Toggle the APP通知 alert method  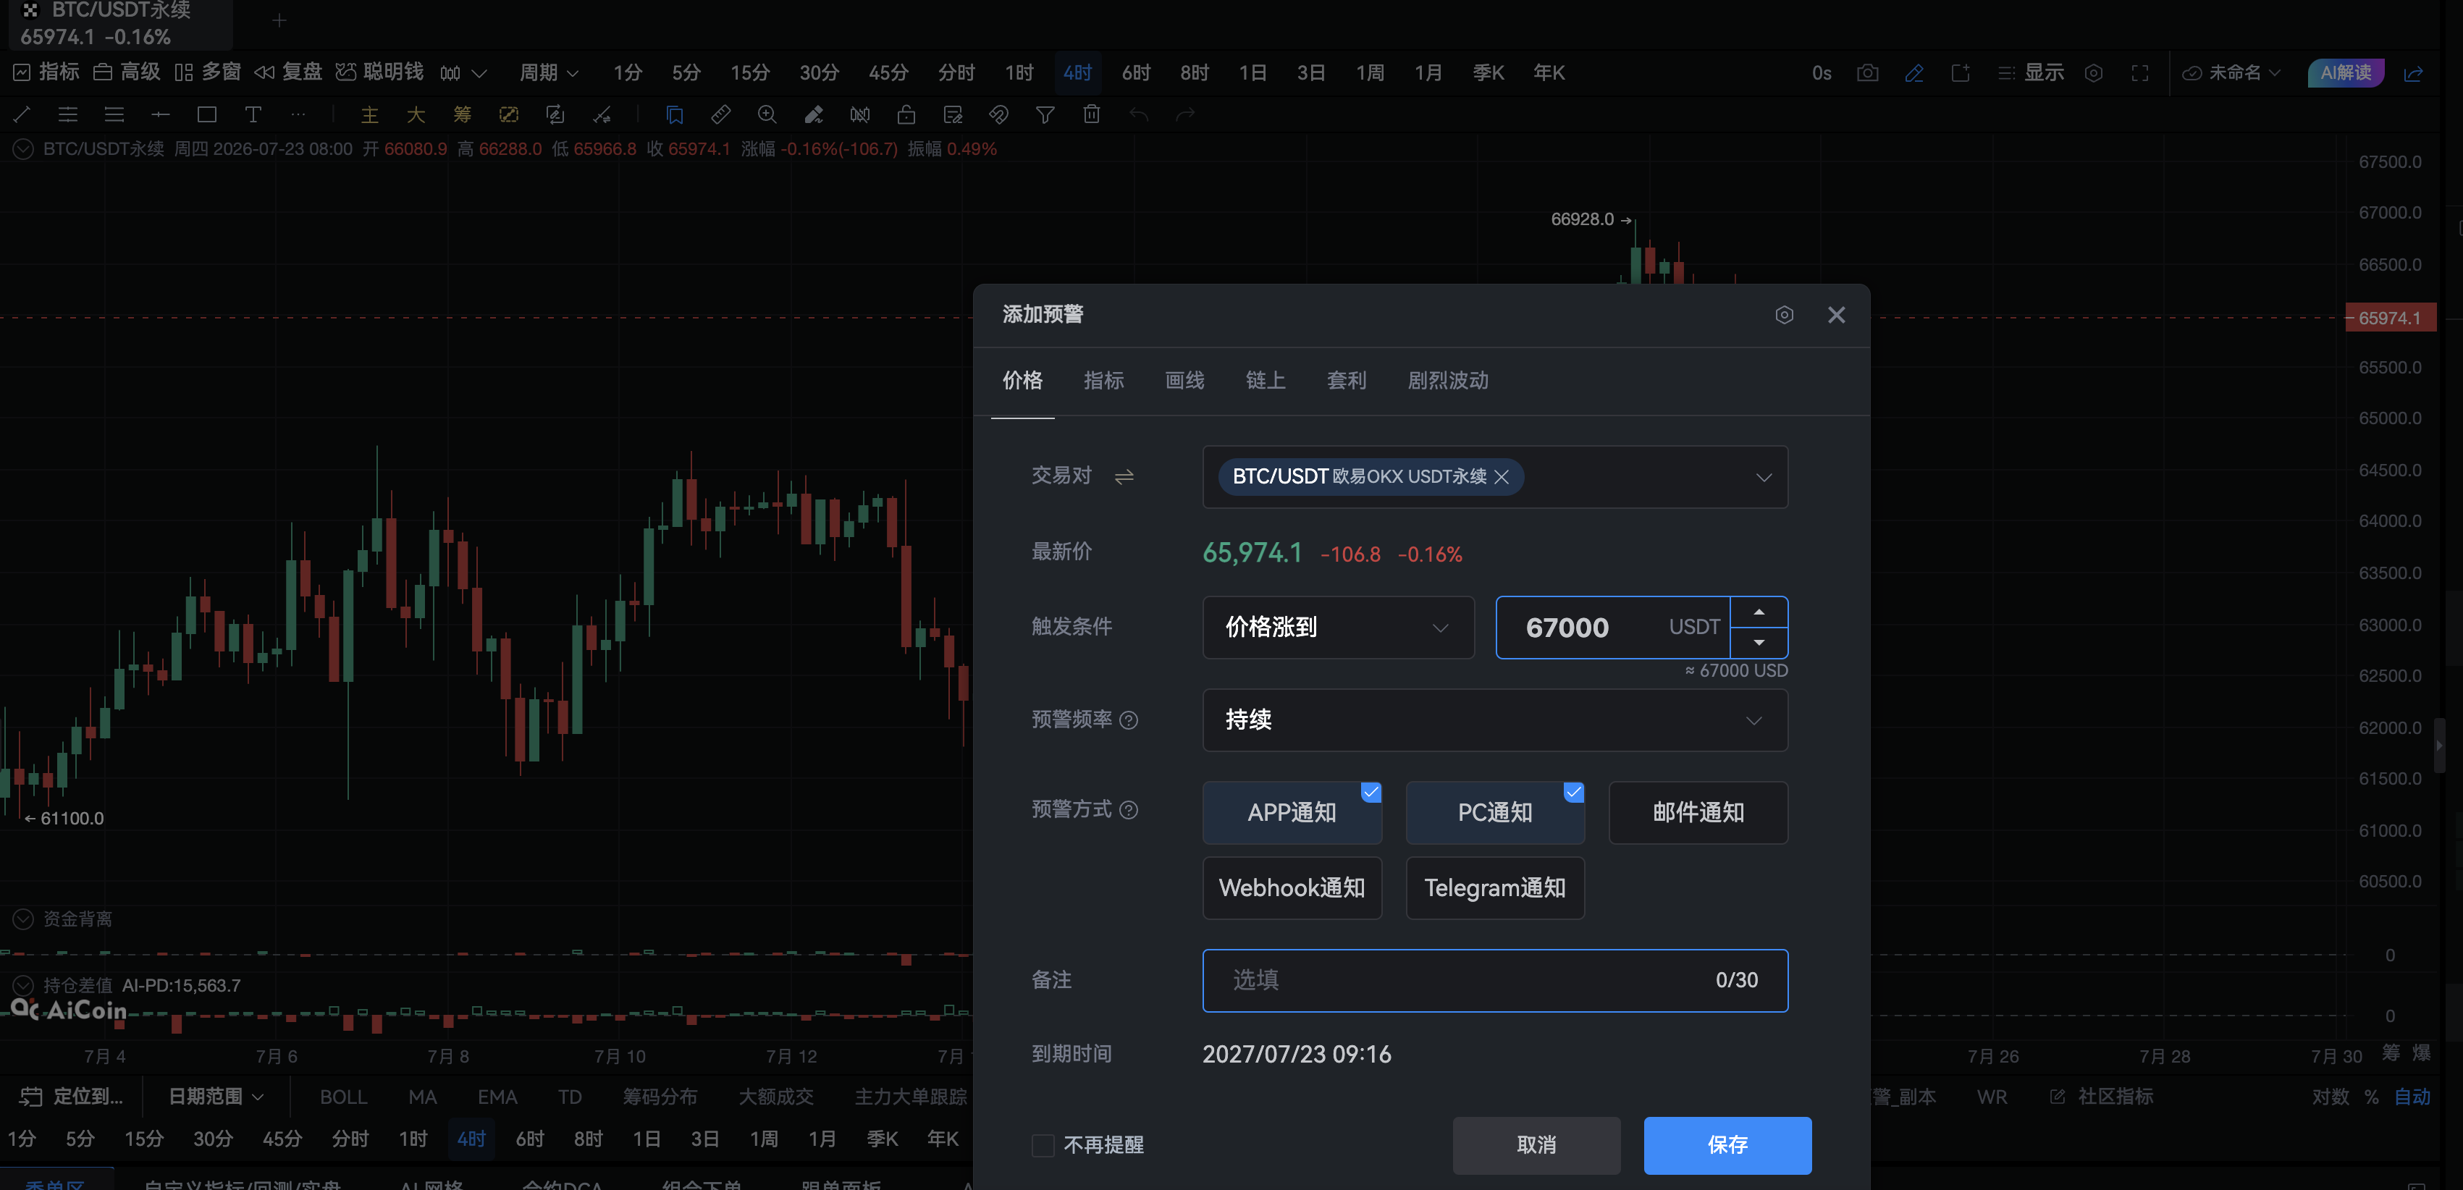tap(1292, 812)
